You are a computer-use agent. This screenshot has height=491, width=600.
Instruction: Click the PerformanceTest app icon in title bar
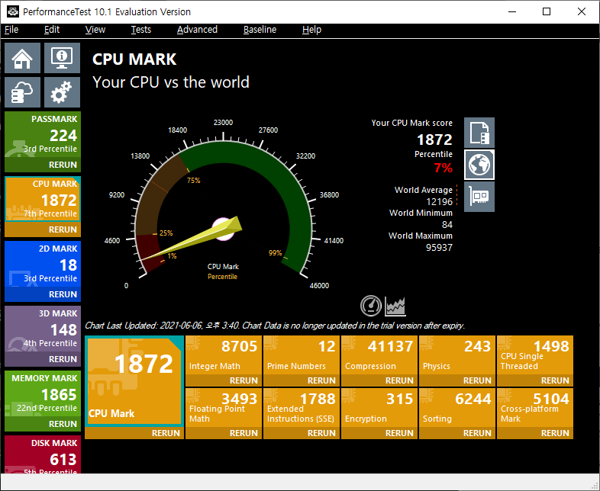(13, 11)
